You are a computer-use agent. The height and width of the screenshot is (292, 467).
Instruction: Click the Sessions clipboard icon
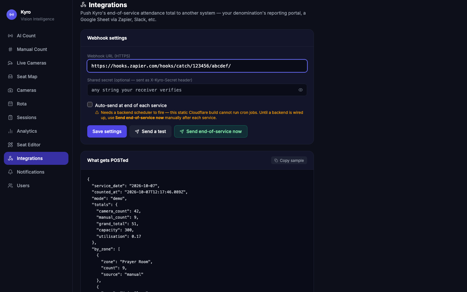tap(10, 117)
